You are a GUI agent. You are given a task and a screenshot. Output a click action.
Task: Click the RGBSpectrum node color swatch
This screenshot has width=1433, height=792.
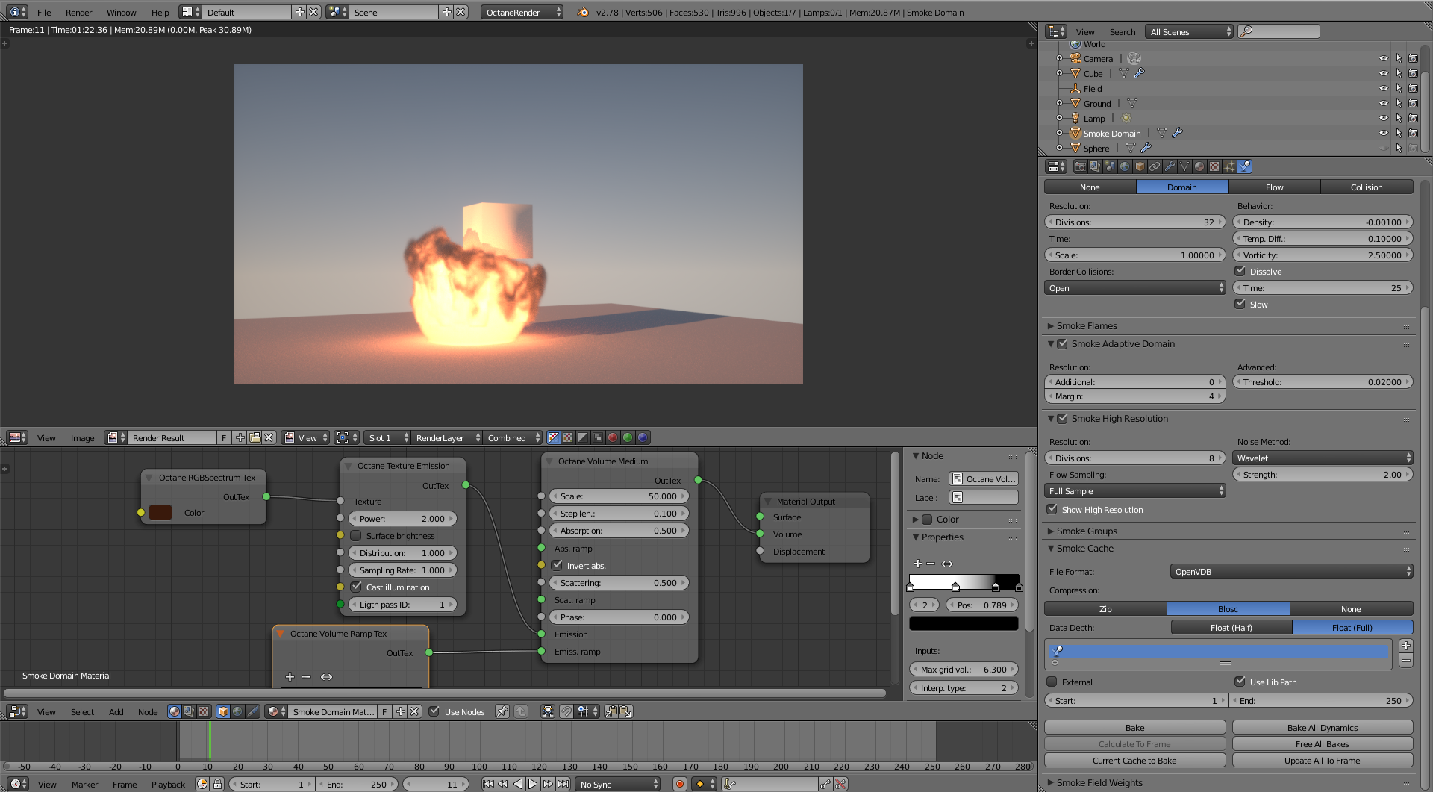(160, 513)
